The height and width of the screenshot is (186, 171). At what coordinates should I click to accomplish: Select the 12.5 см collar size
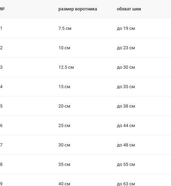[x=66, y=67]
